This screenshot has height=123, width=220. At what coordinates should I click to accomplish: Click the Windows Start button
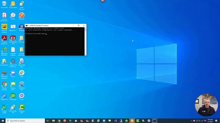[x=3, y=121]
